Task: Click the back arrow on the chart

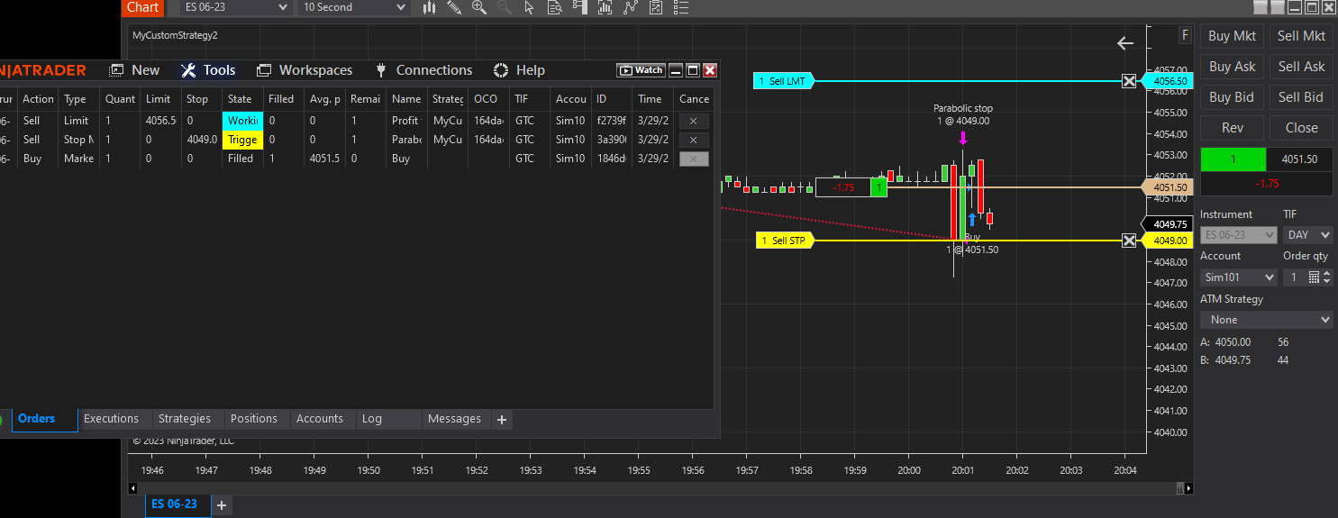Action: point(1124,42)
